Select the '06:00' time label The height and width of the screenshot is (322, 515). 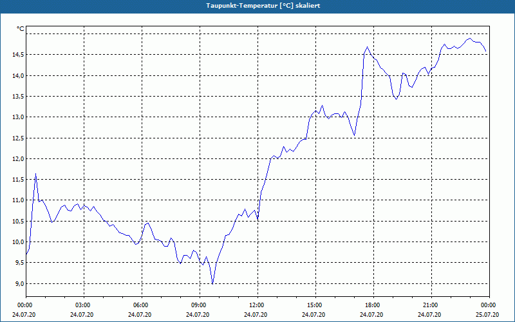[140, 305]
